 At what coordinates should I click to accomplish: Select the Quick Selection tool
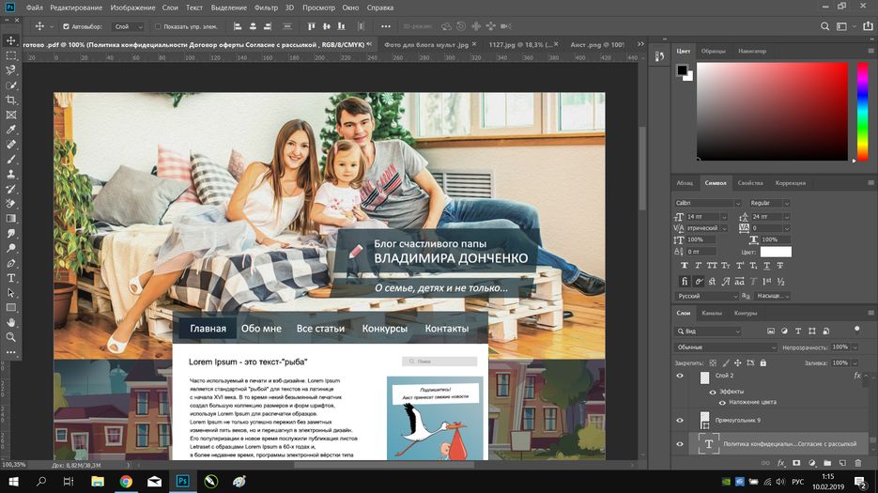(10, 85)
